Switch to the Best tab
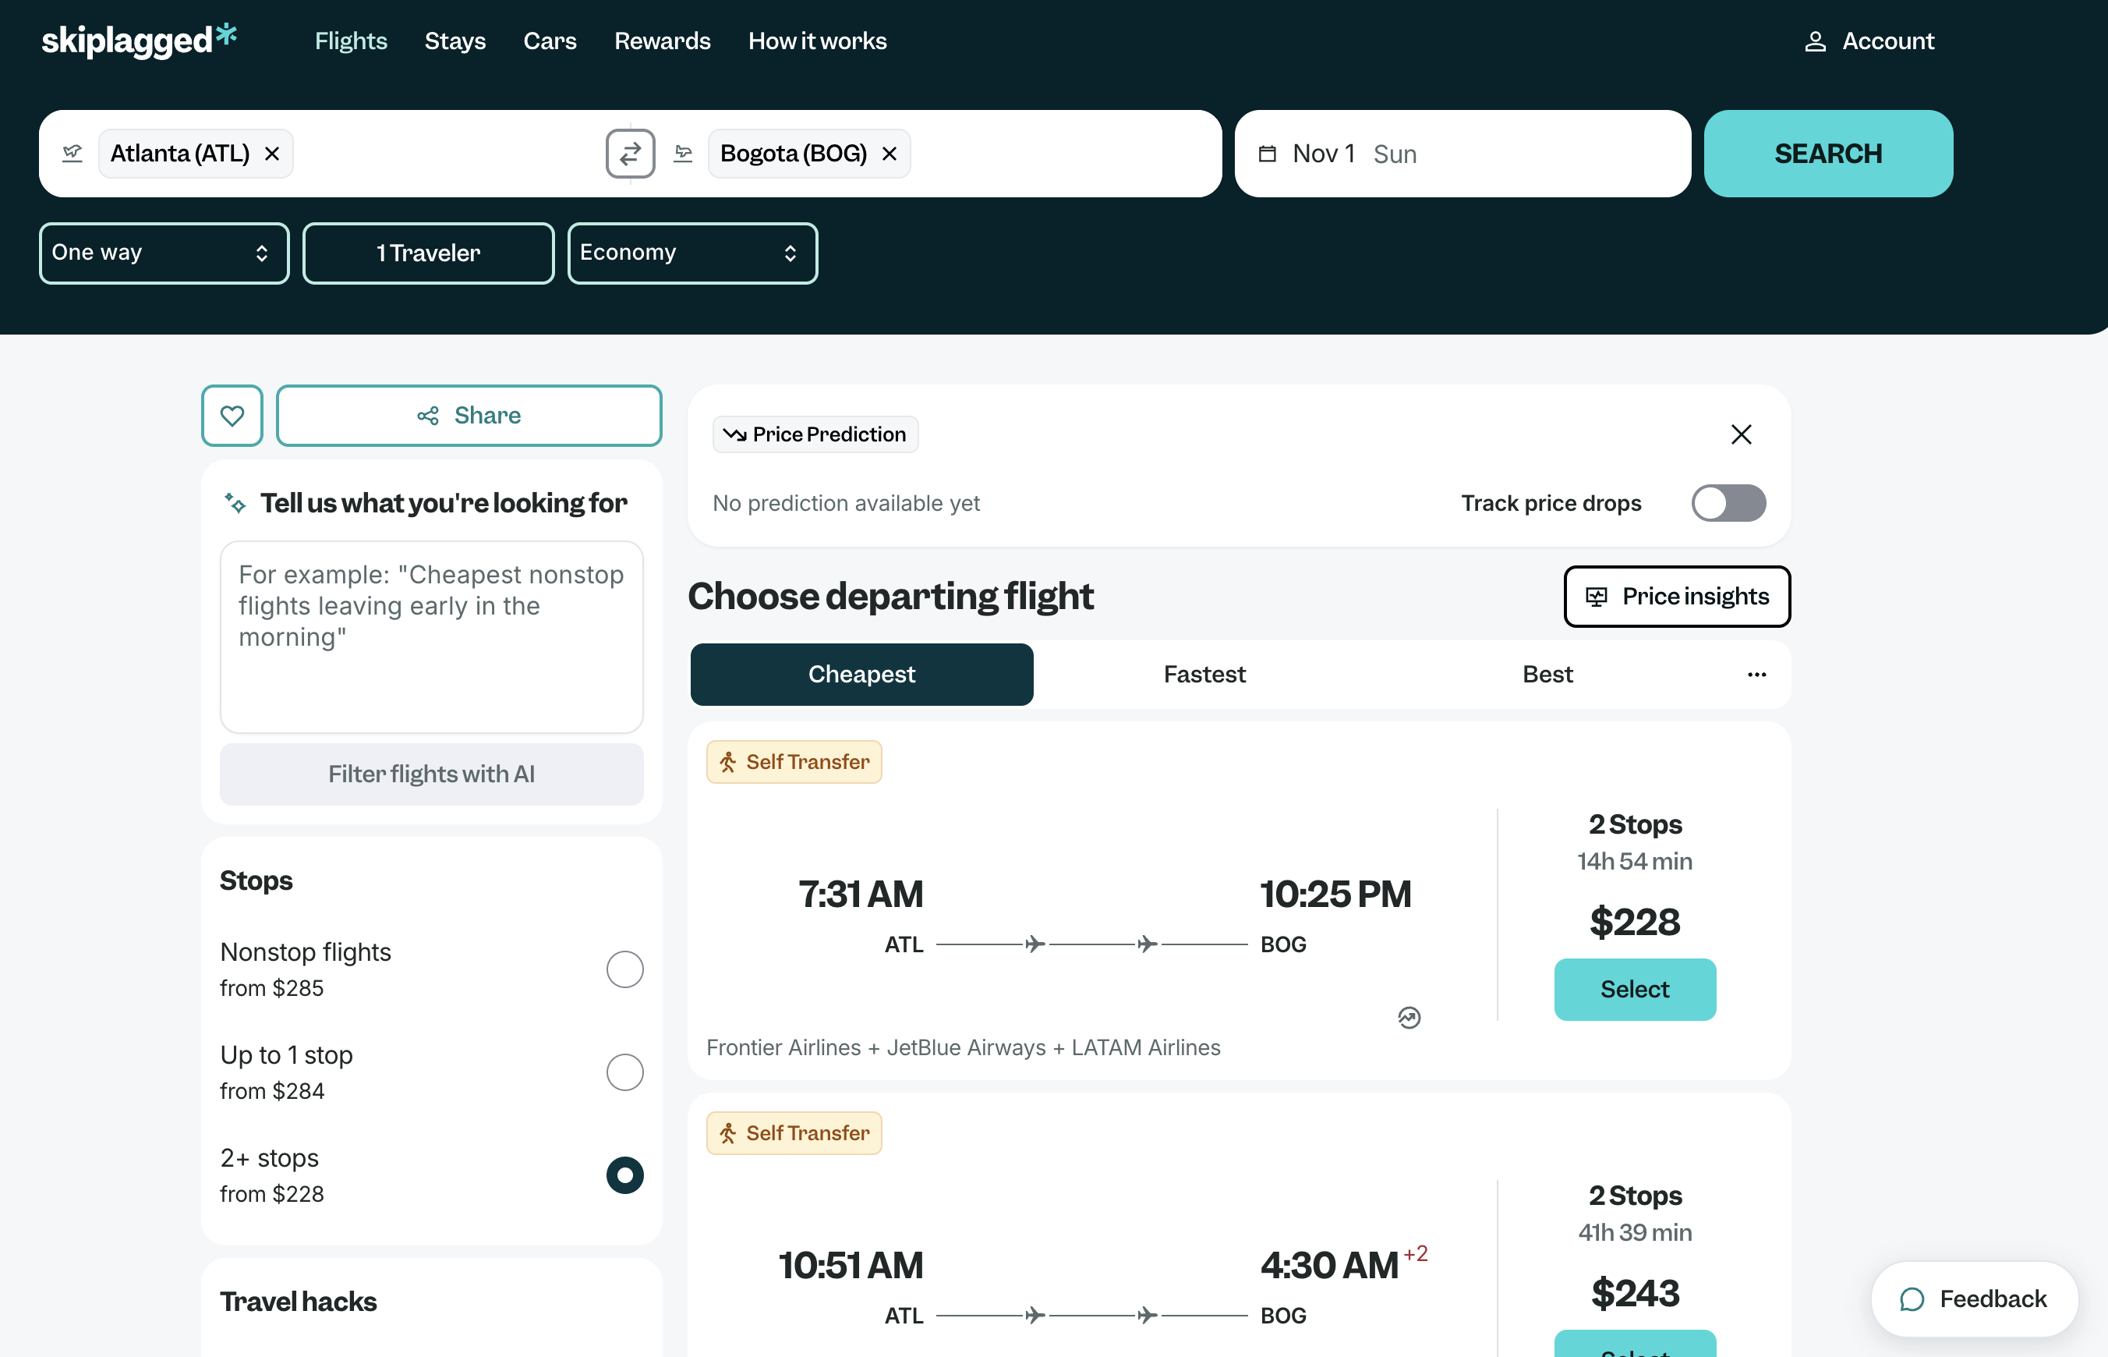Viewport: 2108px width, 1357px height. [x=1547, y=674]
